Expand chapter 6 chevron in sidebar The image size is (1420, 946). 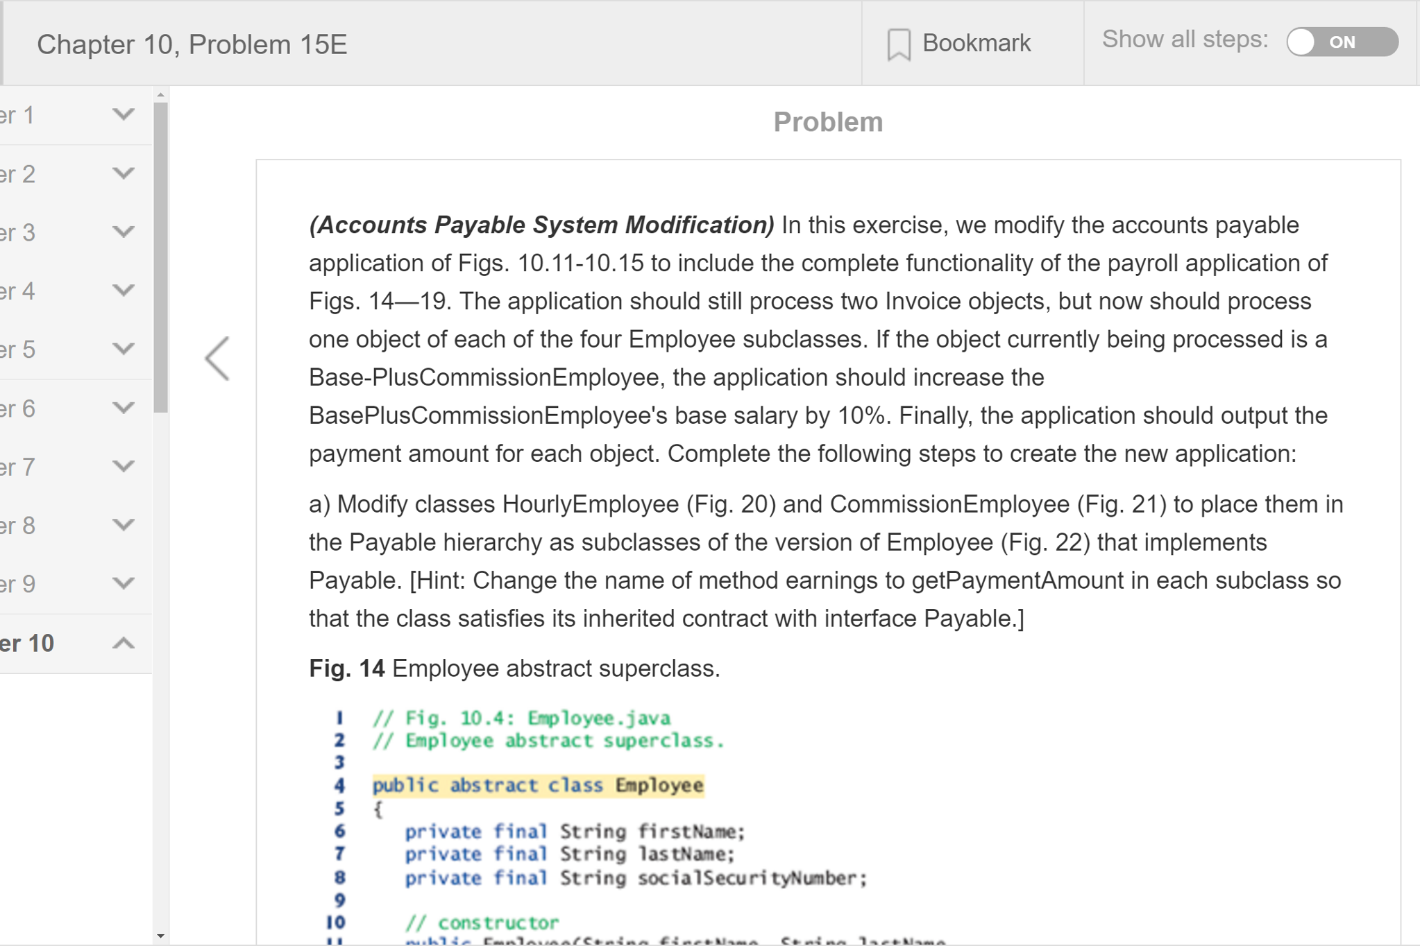[123, 408]
